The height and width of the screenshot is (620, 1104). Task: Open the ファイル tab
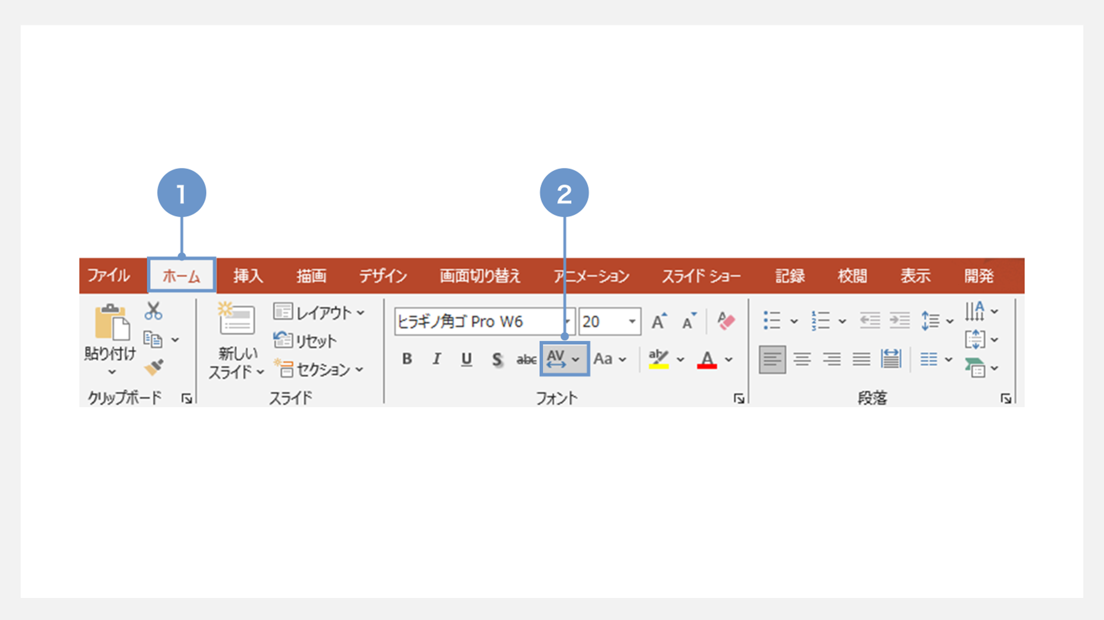(x=108, y=276)
